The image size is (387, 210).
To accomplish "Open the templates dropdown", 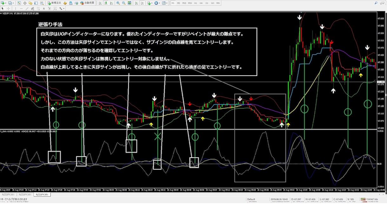I will 165,3.
